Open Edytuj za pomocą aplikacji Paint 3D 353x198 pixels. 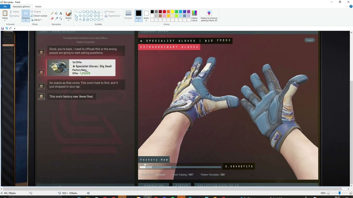(209, 16)
